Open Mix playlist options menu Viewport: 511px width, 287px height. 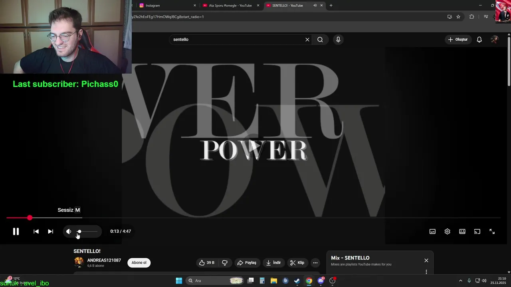pyautogui.click(x=426, y=272)
